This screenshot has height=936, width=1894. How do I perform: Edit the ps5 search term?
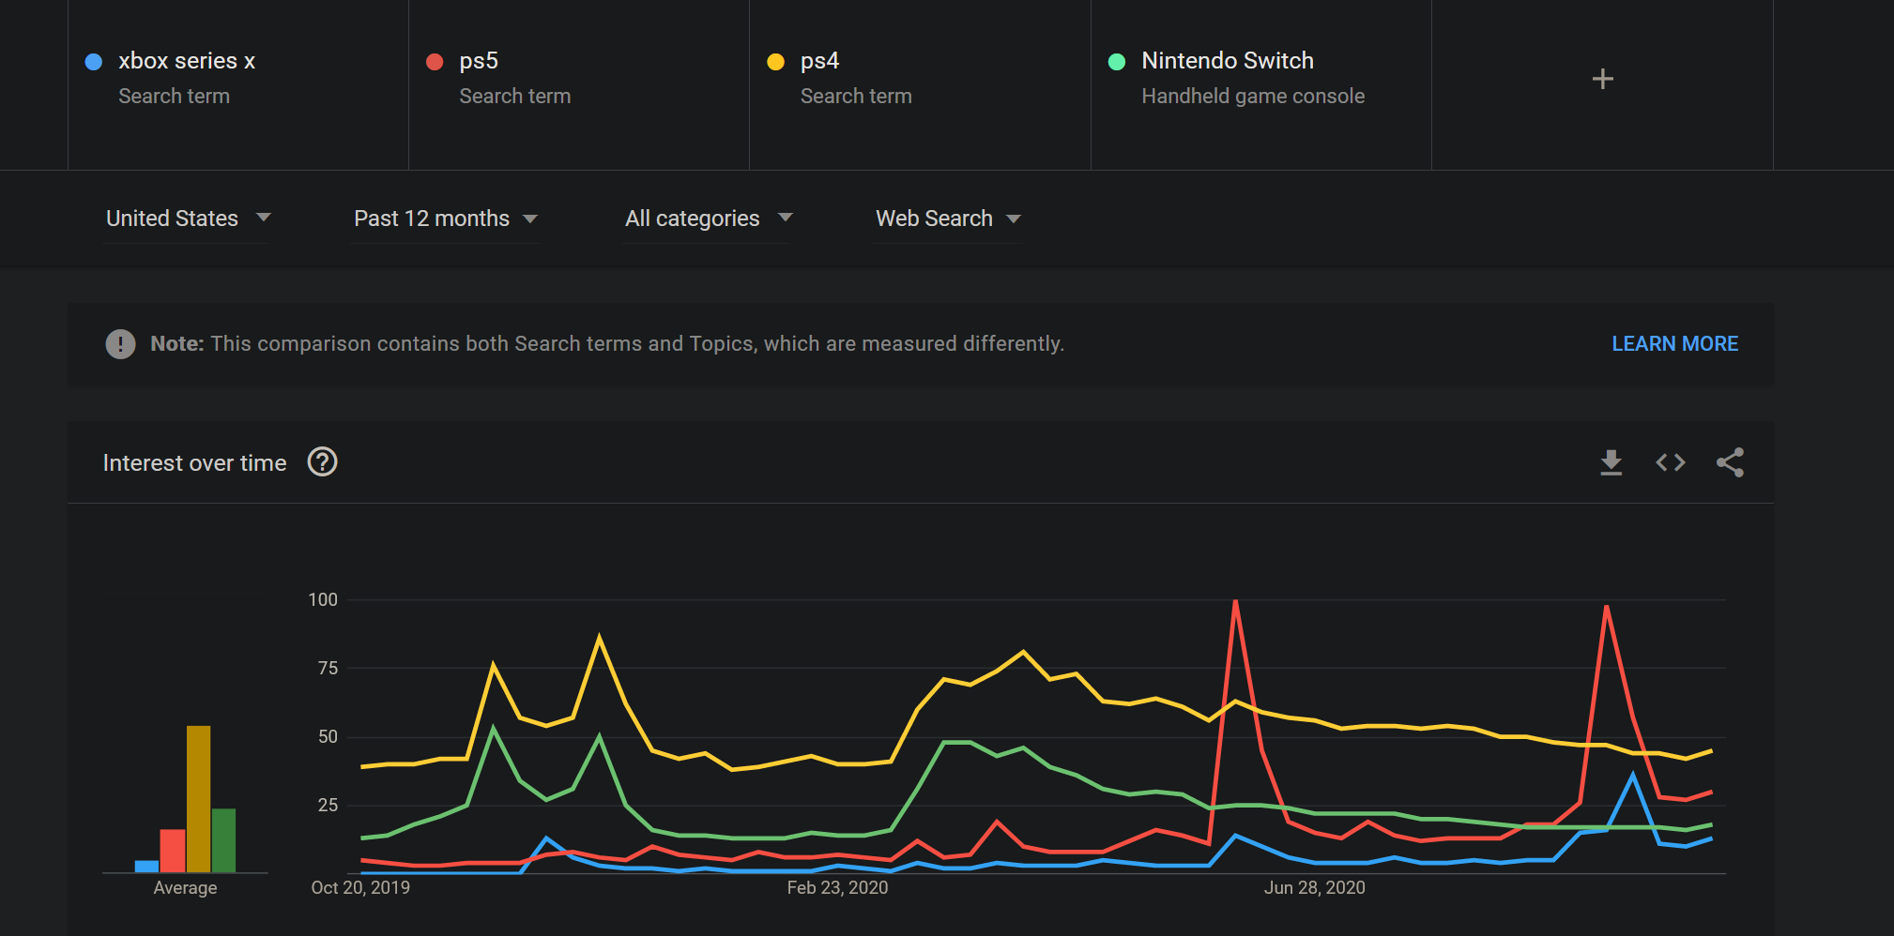579,84
